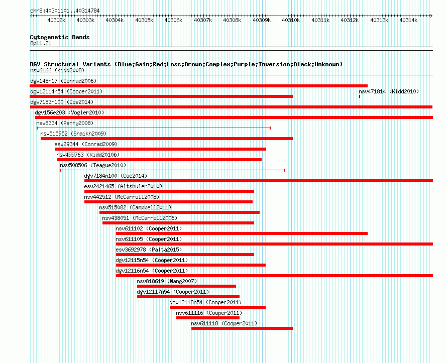
Task: Click the esv29344 (Conrad2009) label
Action: [x=86, y=144]
